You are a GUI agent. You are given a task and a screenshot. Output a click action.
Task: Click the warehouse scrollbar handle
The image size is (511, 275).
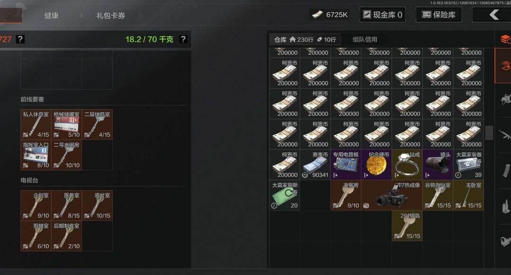489,133
